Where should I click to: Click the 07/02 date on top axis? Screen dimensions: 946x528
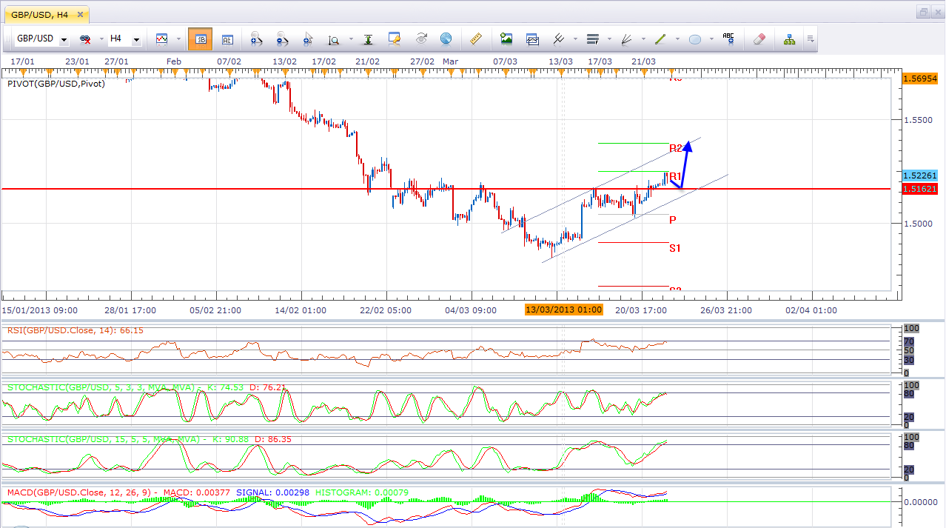tap(229, 61)
